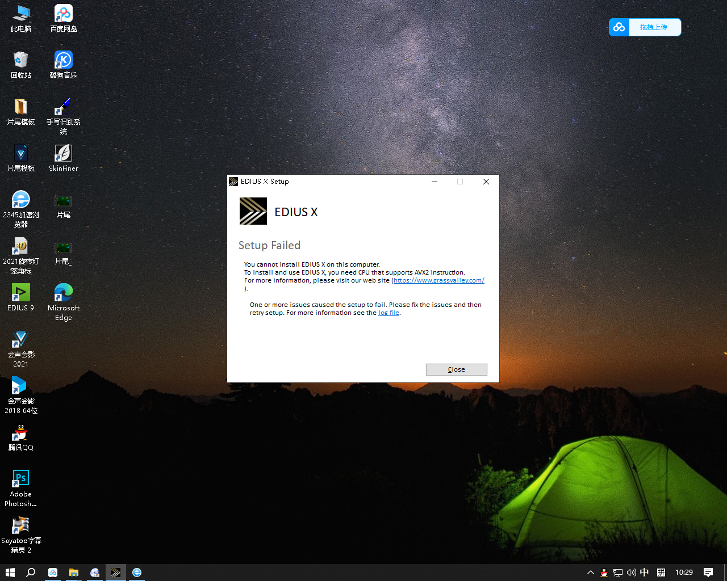Select the 2021旋转灯笼角标 desktop icon
This screenshot has height=581, width=727.
[x=21, y=255]
